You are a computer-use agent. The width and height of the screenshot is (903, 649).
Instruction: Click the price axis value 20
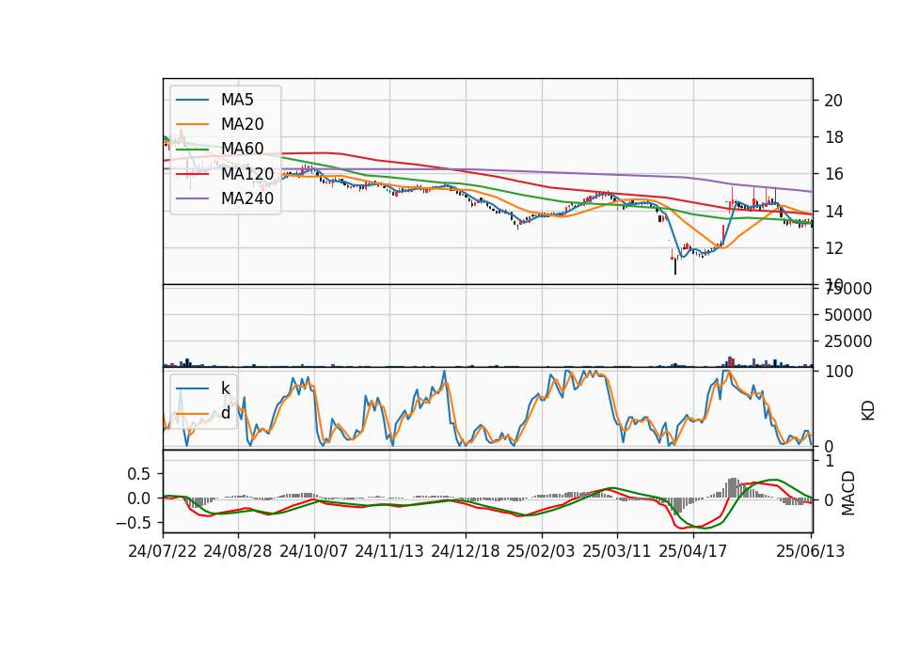[x=833, y=101]
